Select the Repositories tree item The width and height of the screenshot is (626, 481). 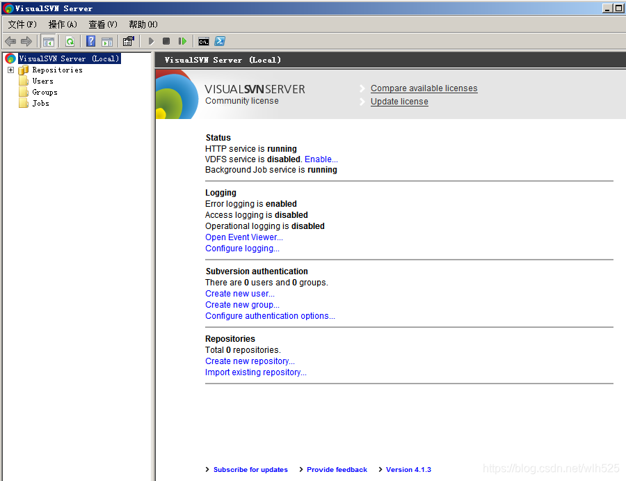58,70
